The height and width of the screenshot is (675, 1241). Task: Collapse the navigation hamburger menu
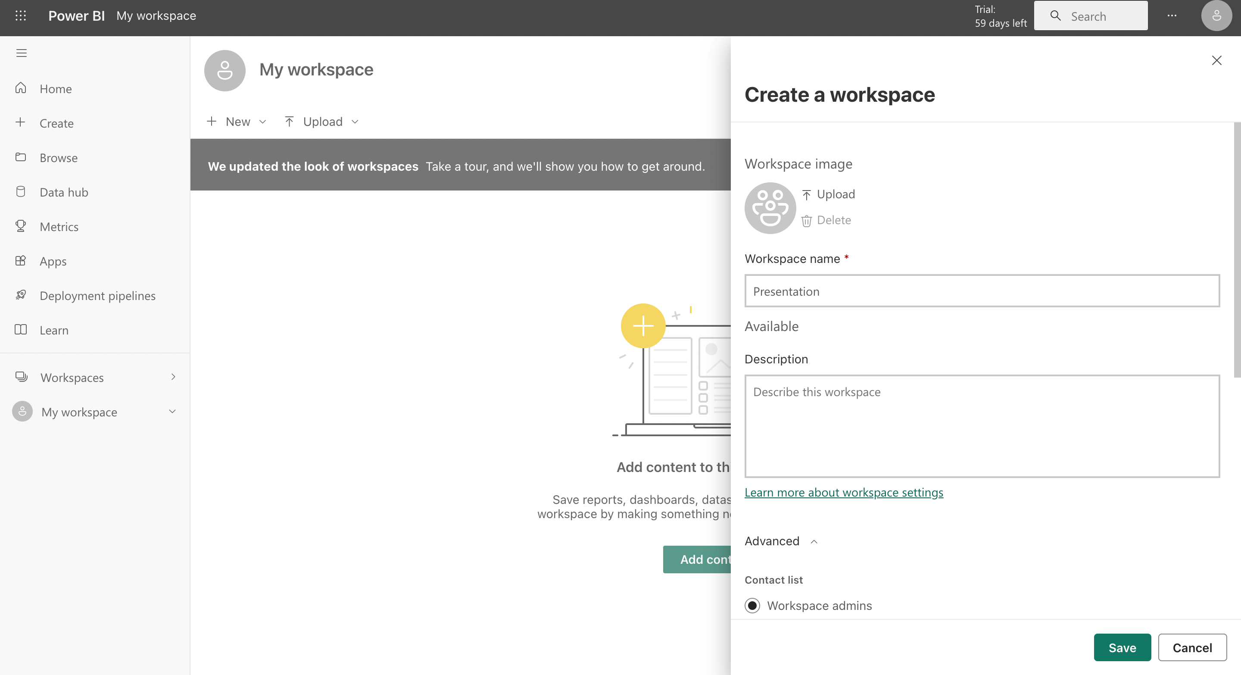21,53
